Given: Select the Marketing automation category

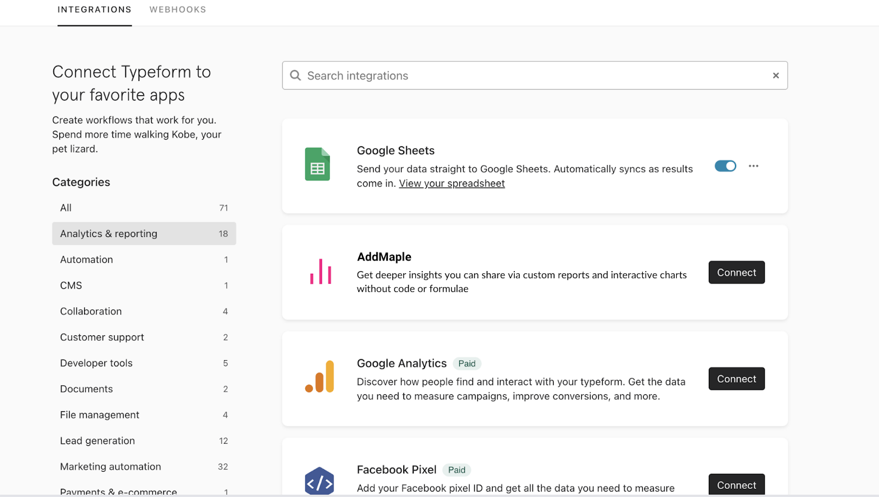Looking at the screenshot, I should tap(144, 466).
